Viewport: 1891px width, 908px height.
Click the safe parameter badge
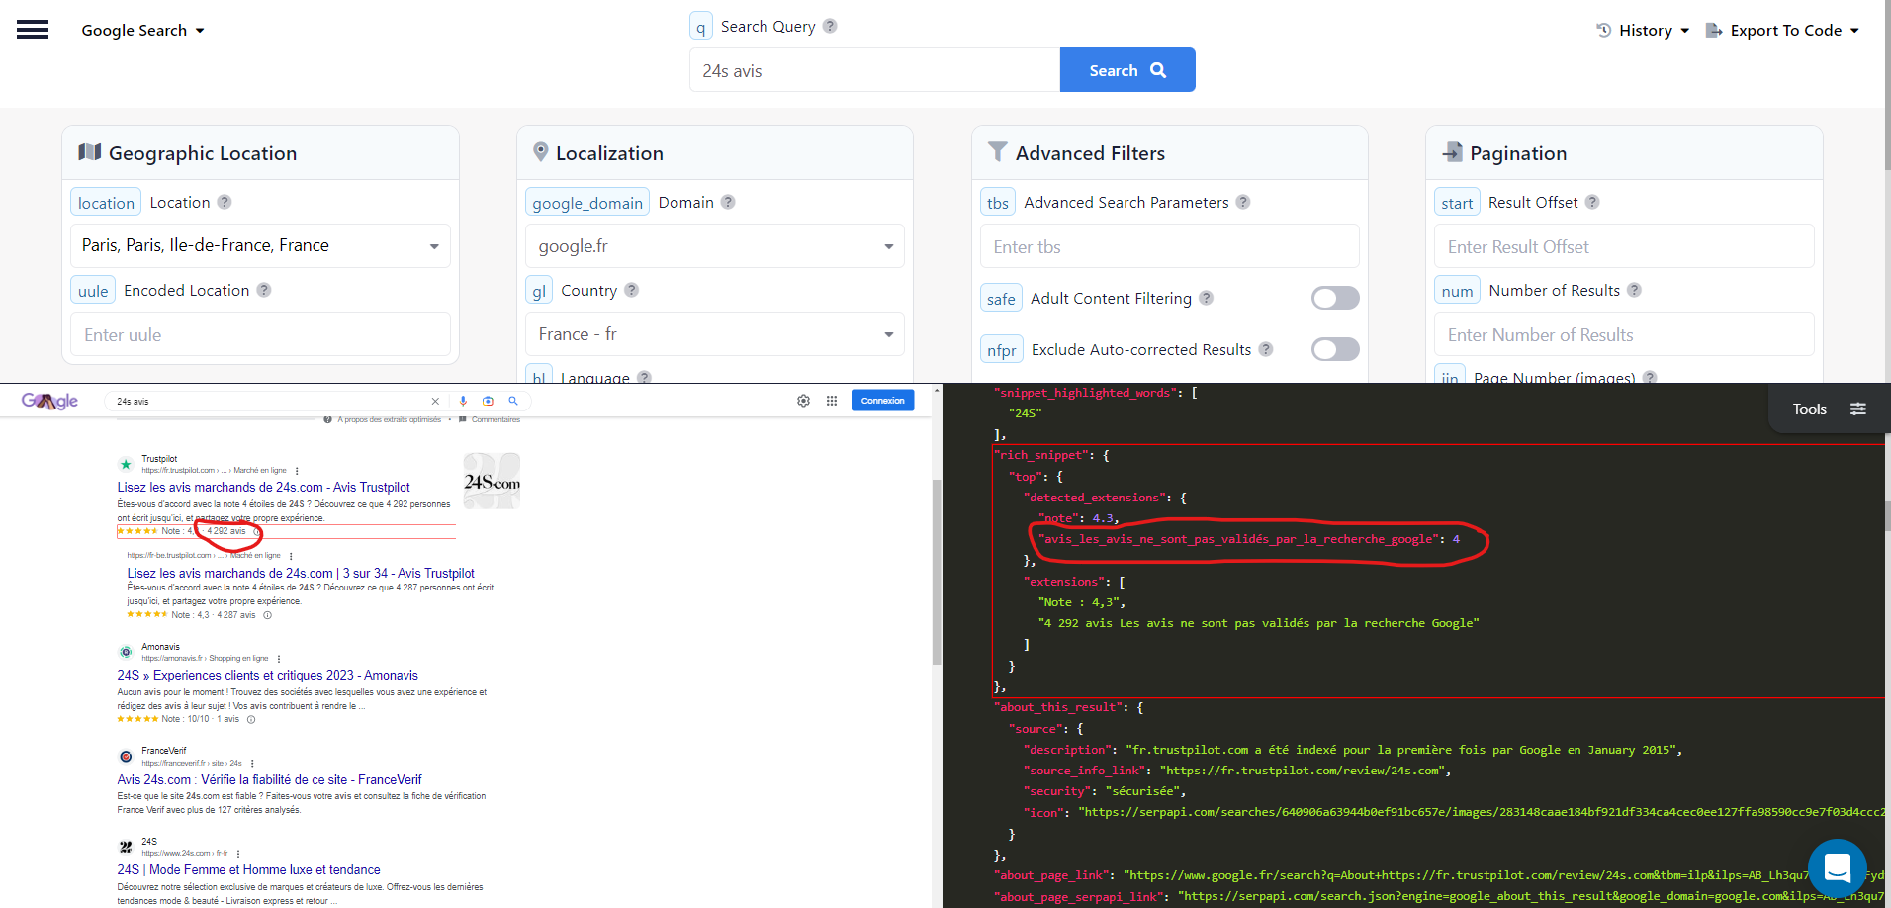click(1000, 298)
